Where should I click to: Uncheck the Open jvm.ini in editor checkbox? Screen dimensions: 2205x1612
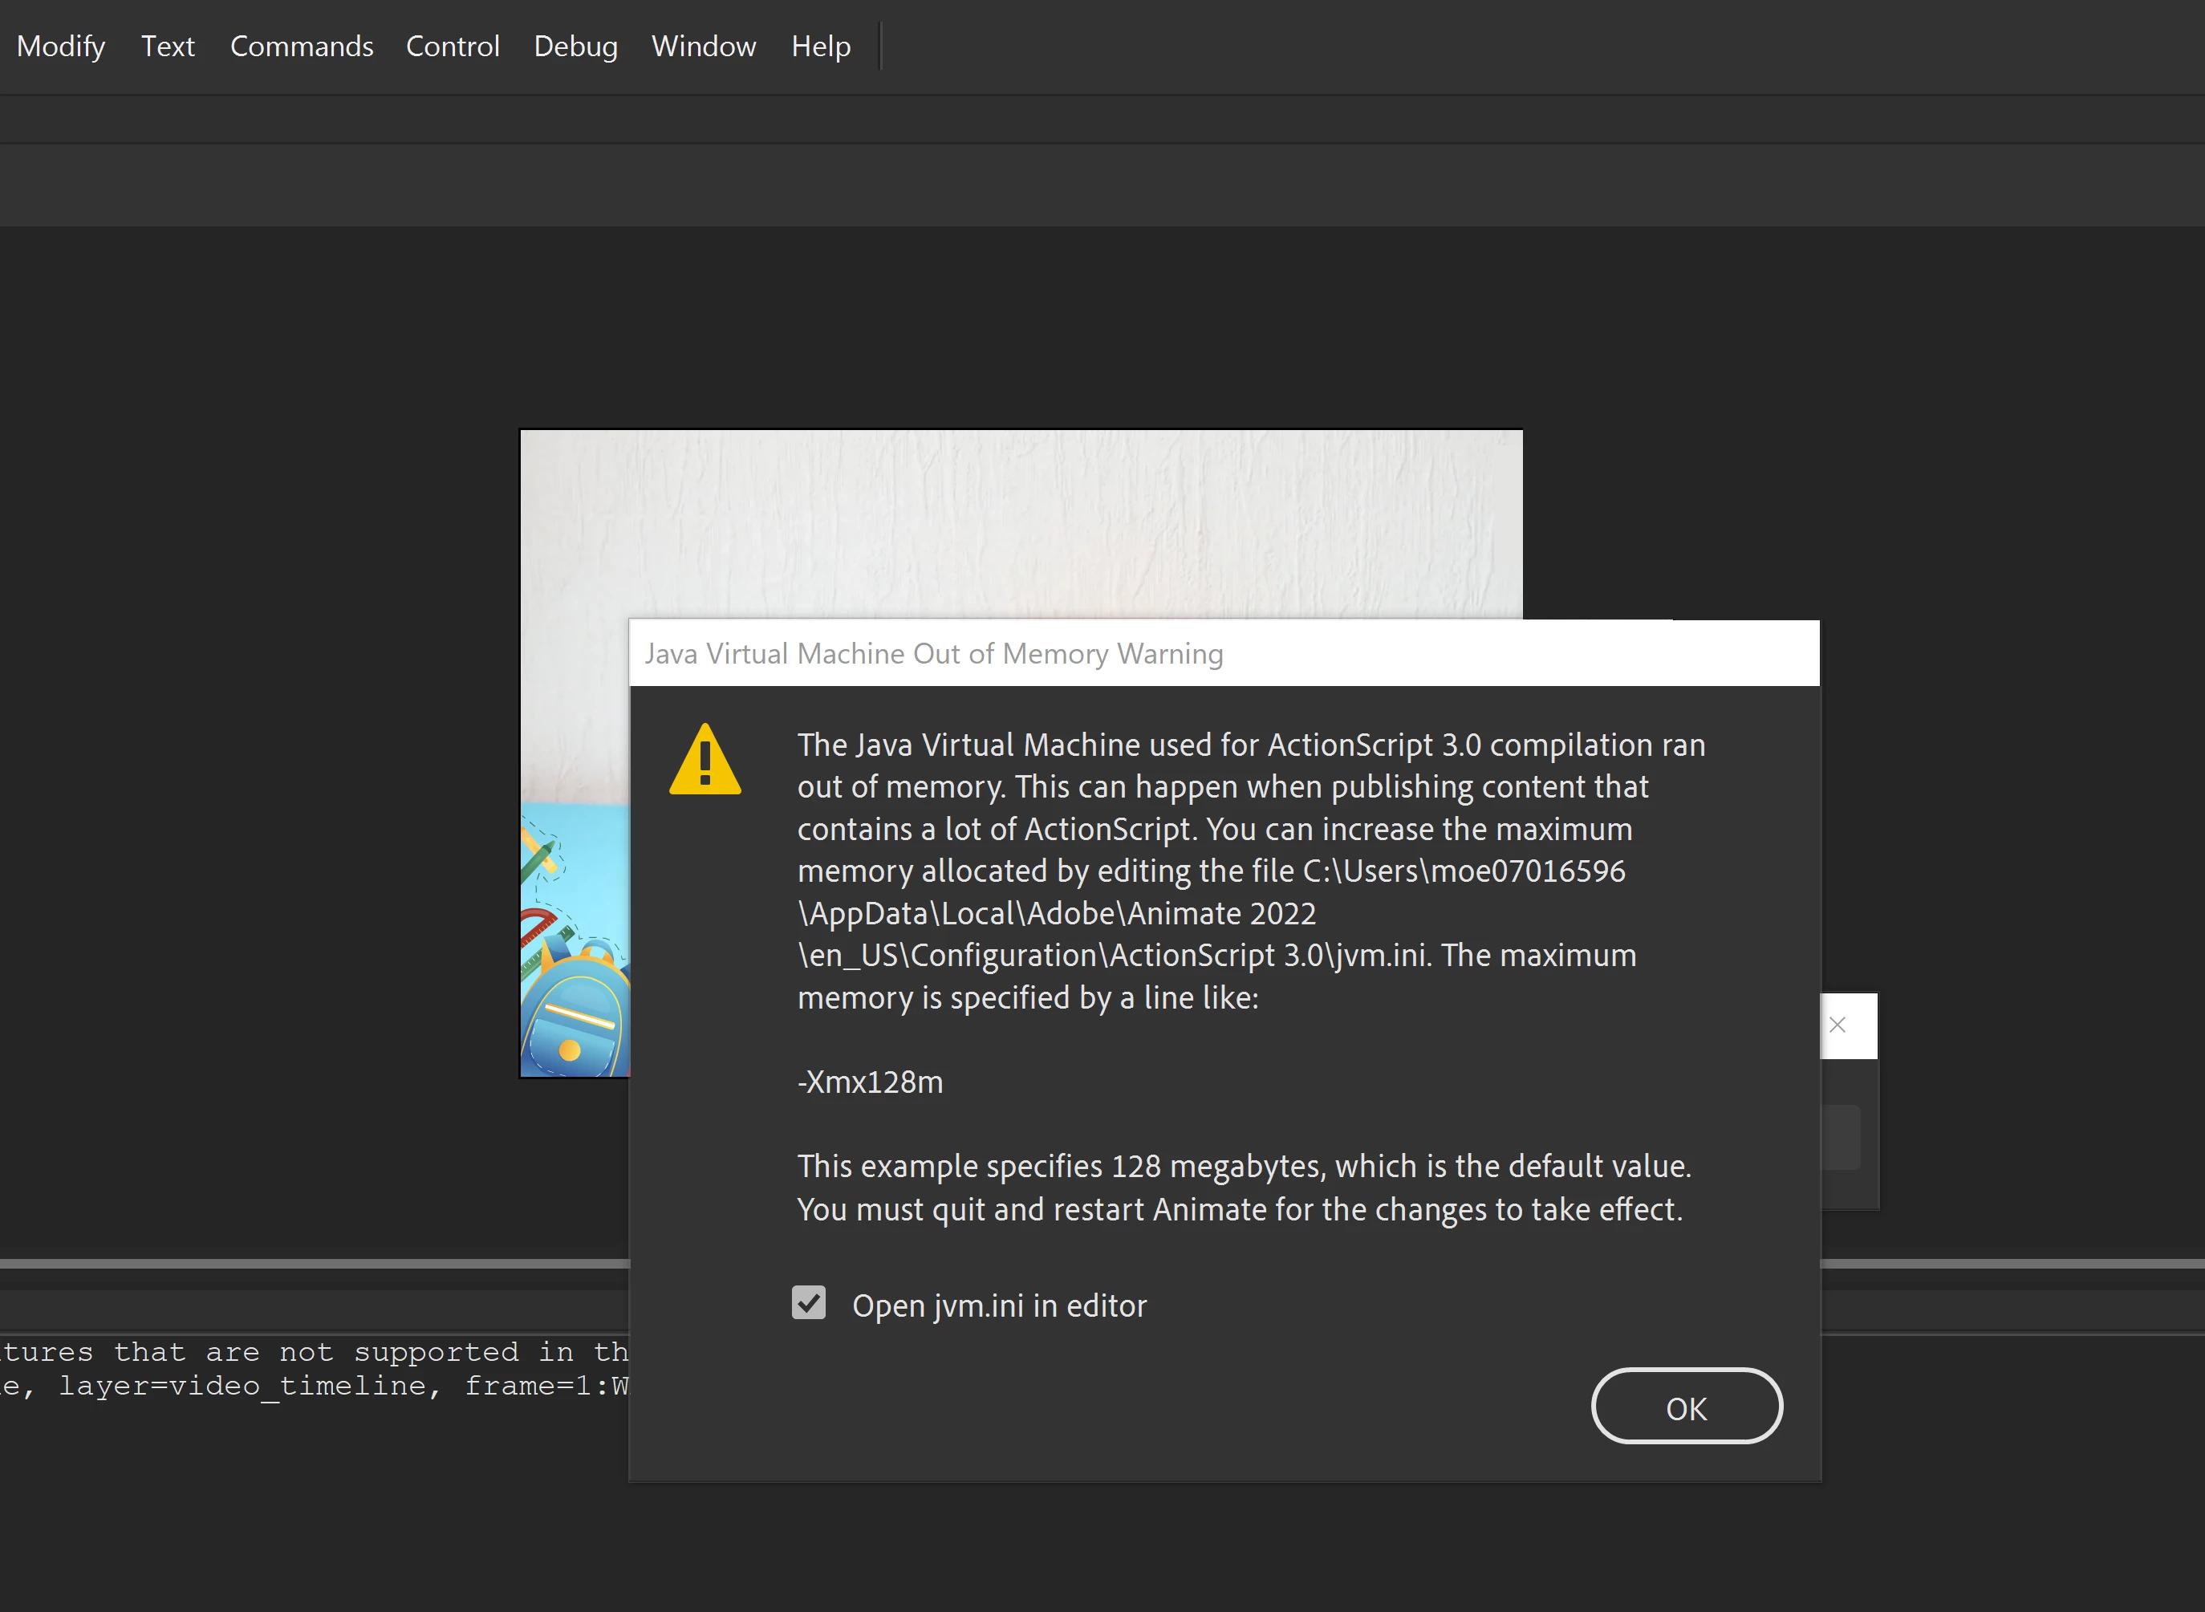(809, 1302)
